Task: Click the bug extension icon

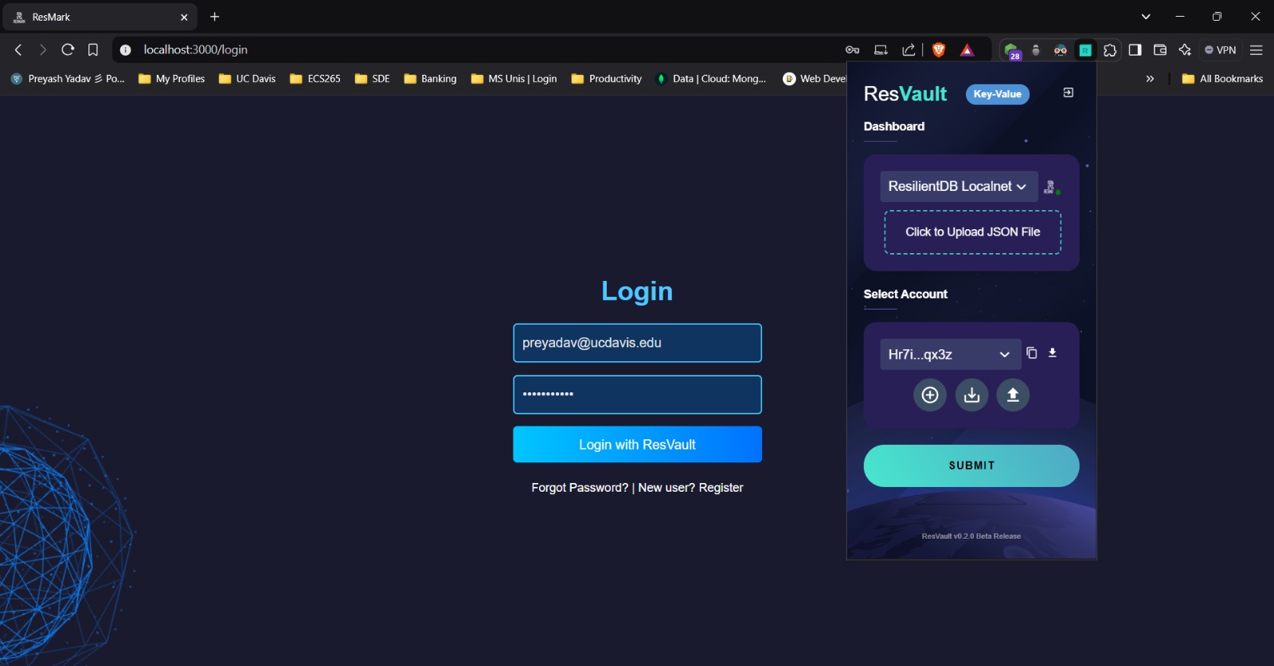Action: click(x=1036, y=50)
